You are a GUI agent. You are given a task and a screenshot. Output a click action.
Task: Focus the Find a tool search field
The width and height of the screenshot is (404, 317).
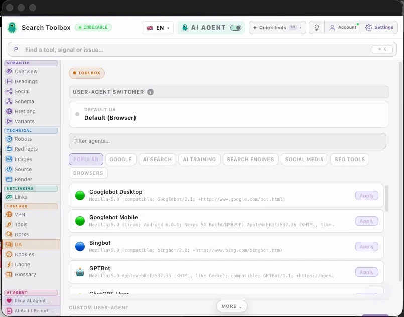(202, 49)
